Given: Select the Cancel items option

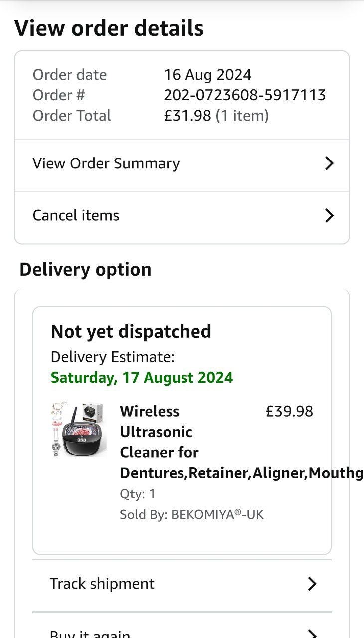Looking at the screenshot, I should pyautogui.click(x=76, y=215).
